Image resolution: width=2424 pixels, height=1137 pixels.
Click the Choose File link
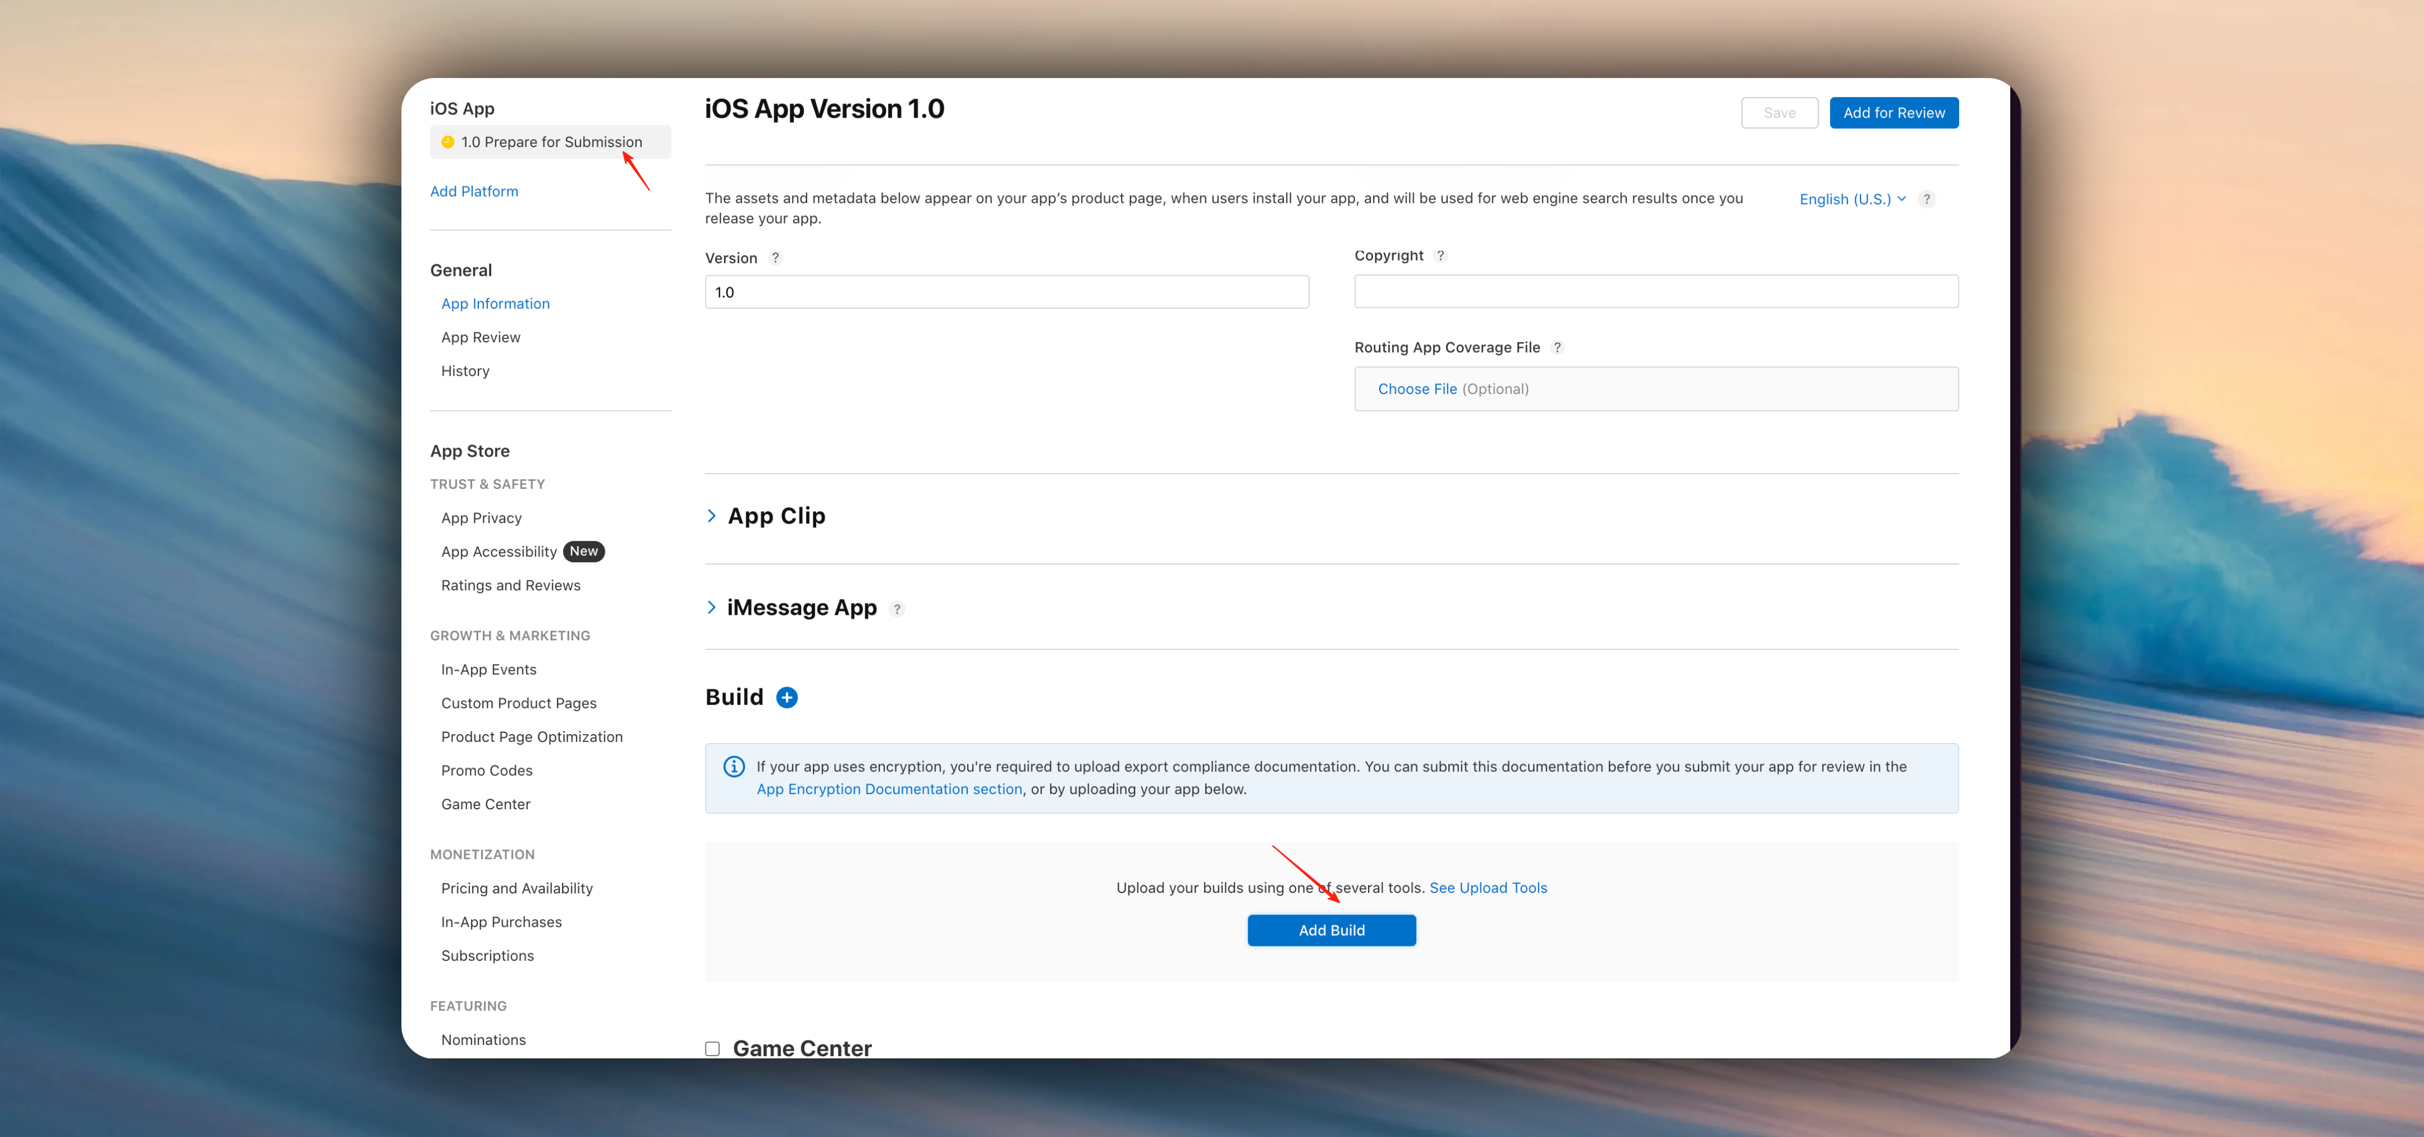click(1416, 388)
